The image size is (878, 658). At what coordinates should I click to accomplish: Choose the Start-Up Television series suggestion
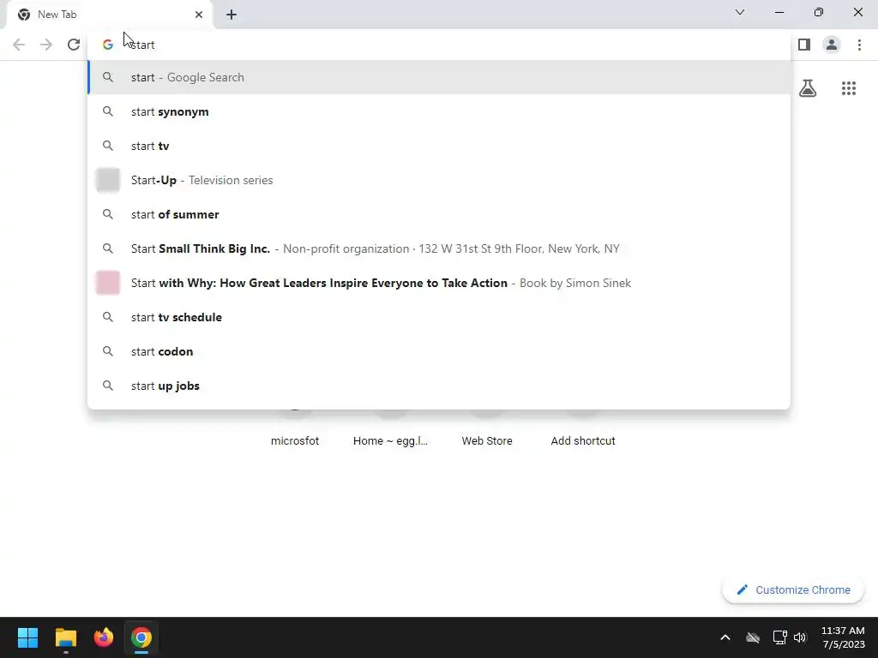[439, 180]
